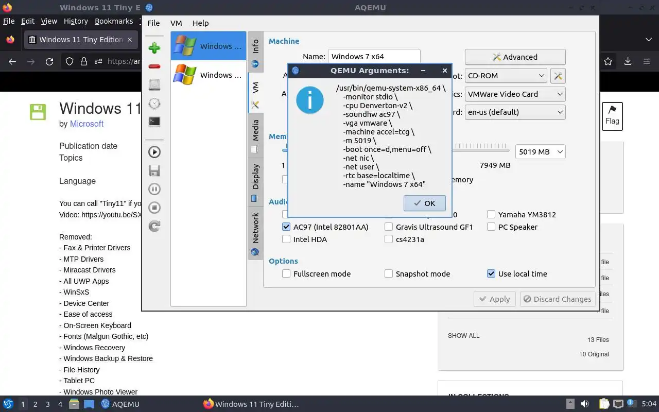
Task: Open Firefox tracking protection shield
Action: click(x=70, y=61)
